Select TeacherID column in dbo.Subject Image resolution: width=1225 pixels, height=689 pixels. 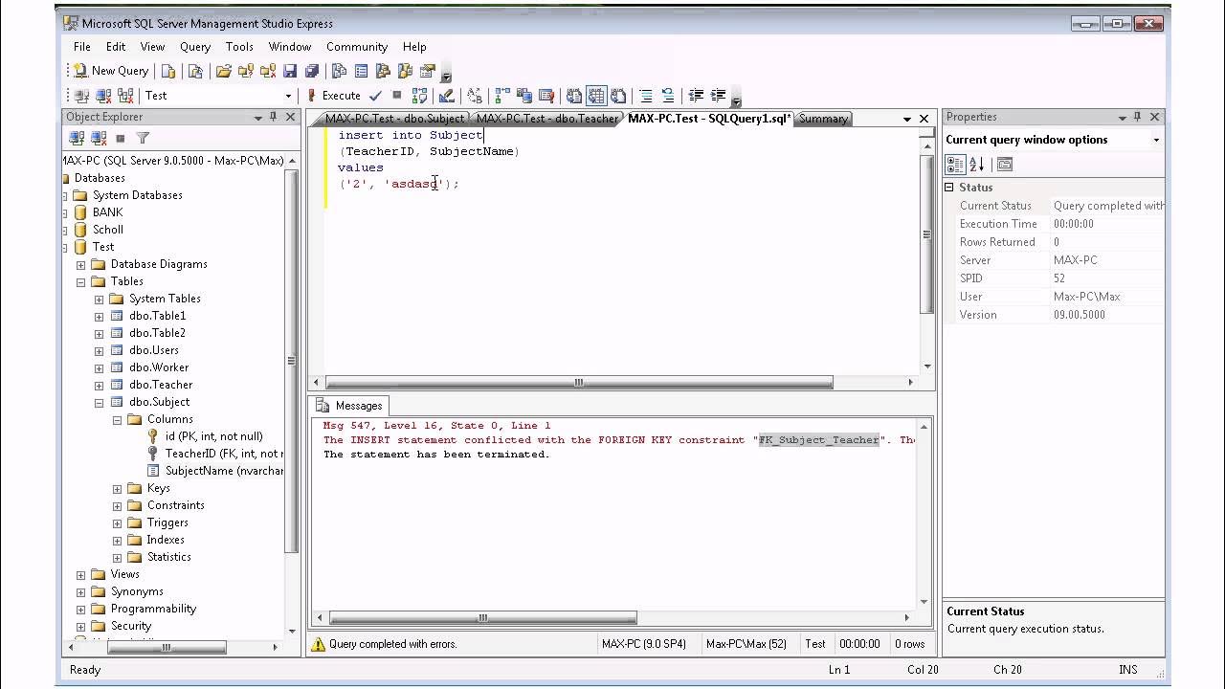pyautogui.click(x=224, y=454)
